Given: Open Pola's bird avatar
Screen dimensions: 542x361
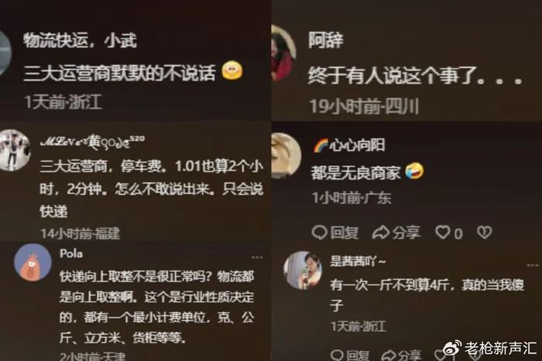Looking at the screenshot, I should (x=33, y=262).
